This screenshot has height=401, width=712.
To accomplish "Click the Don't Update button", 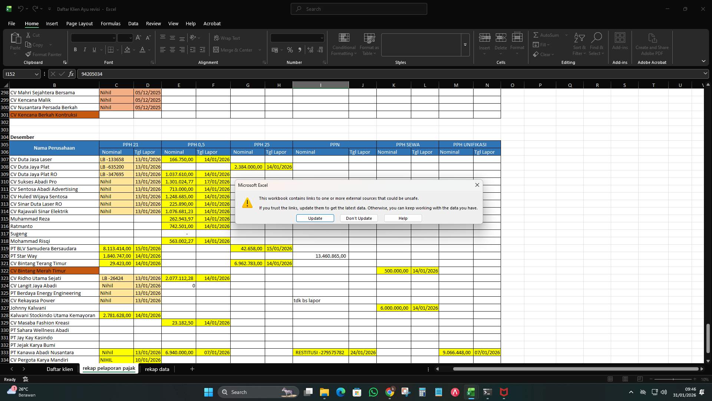I will [358, 218].
